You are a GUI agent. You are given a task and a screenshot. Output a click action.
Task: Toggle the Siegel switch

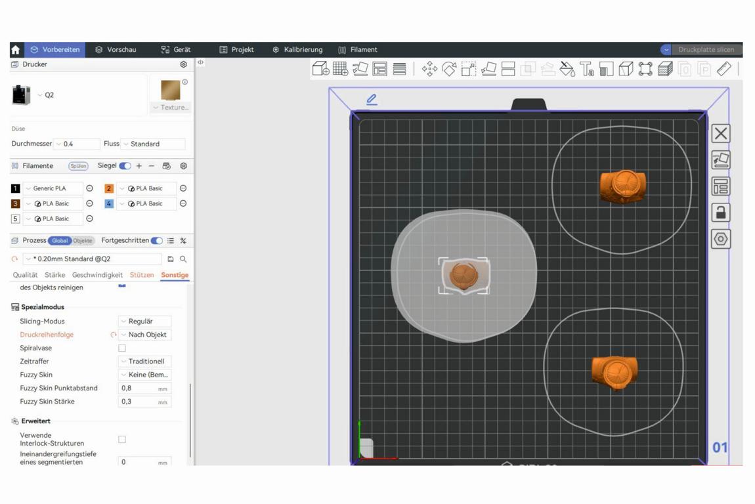coord(125,166)
